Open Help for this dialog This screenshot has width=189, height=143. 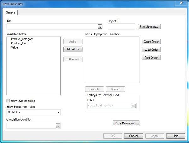pyautogui.click(x=176, y=136)
